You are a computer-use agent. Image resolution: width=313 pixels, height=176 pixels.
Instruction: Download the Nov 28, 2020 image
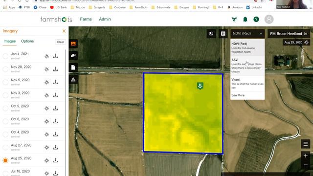[x=55, y=69]
